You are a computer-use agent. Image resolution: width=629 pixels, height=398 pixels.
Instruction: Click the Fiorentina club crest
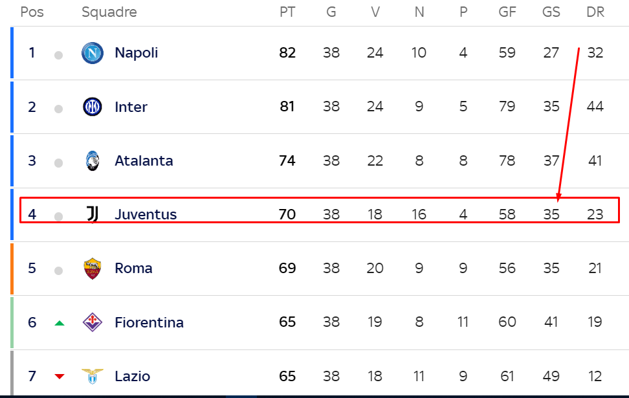[x=93, y=322]
